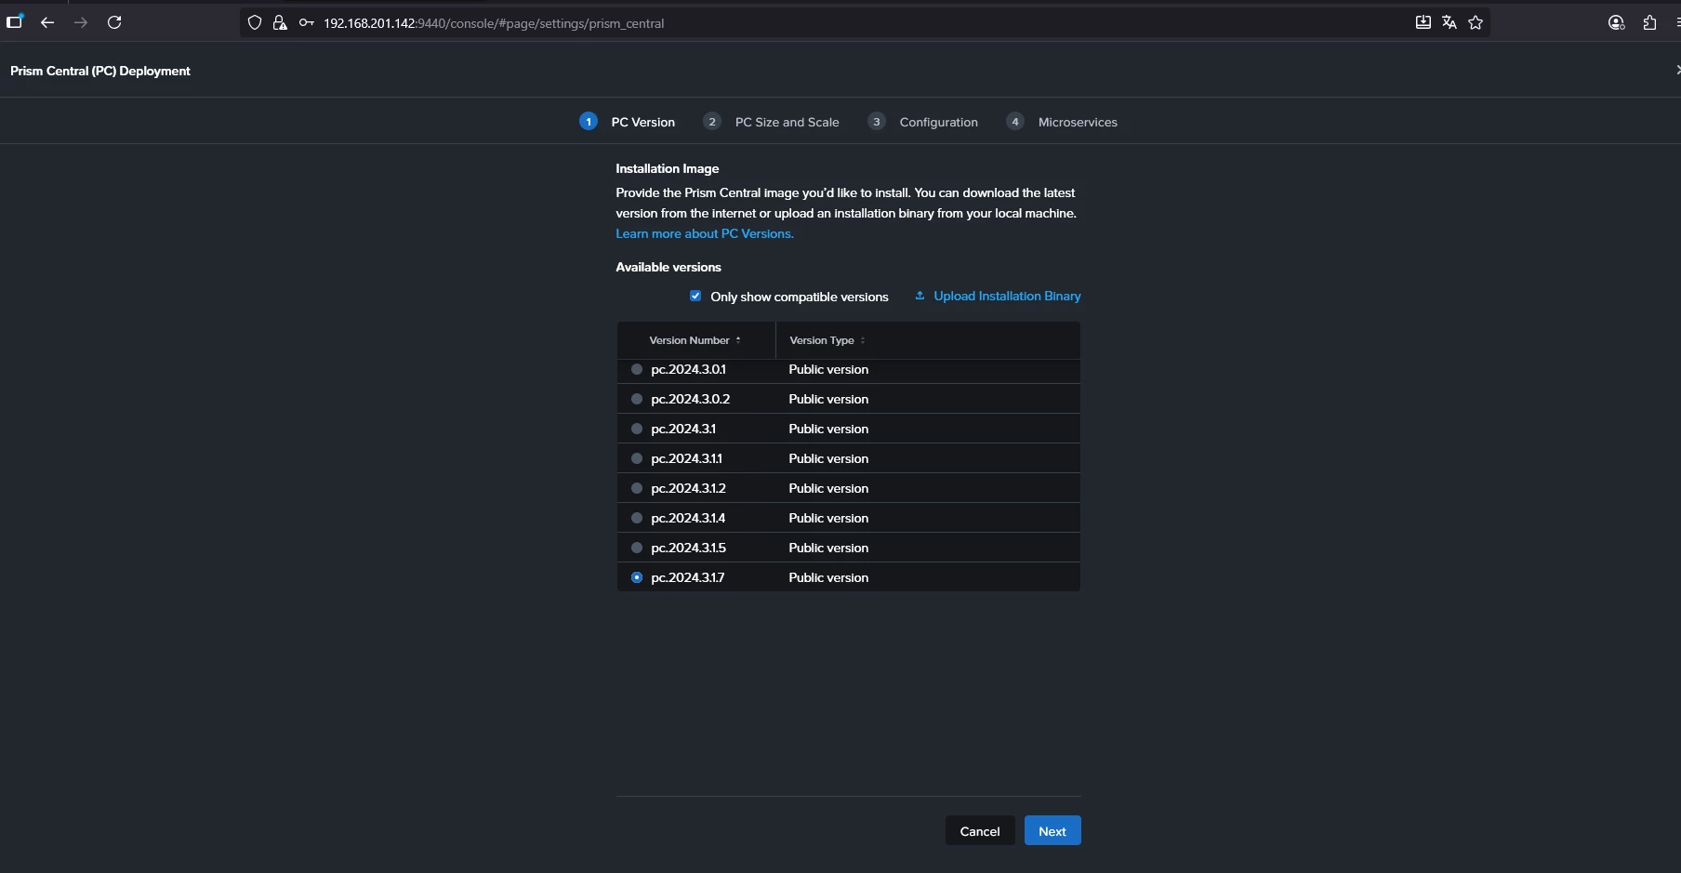Viewport: 1681px width, 873px height.
Task: Click the shield tracking protection icon
Action: [x=255, y=22]
